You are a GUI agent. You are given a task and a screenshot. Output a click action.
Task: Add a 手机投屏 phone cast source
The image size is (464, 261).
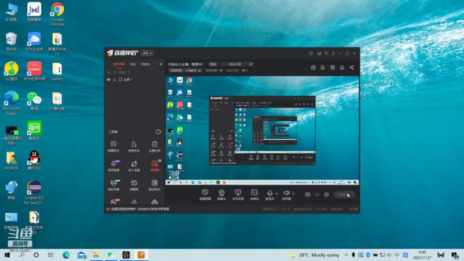238,195
